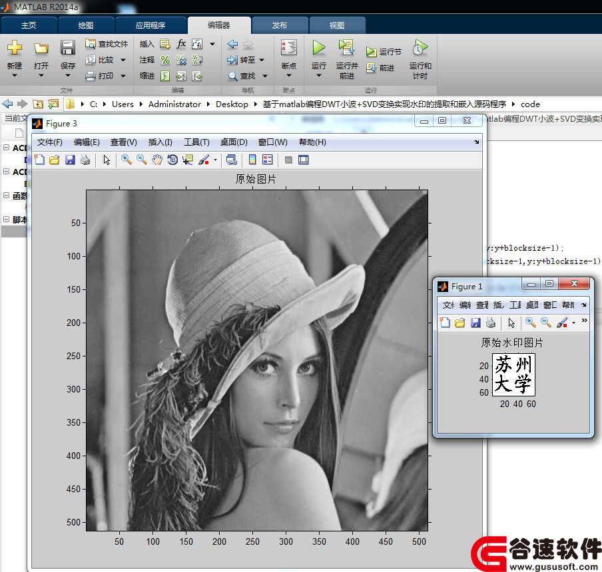Click the Save floppy icon in Figure 3 toolbar
This screenshot has width=602, height=572.
tap(70, 160)
